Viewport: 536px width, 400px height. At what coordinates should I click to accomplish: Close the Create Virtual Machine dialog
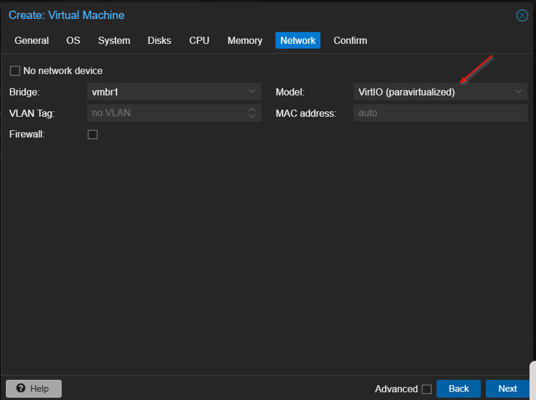click(x=522, y=15)
